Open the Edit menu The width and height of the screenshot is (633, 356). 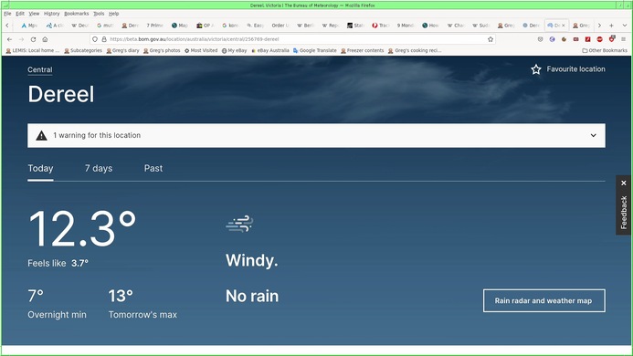(20, 14)
